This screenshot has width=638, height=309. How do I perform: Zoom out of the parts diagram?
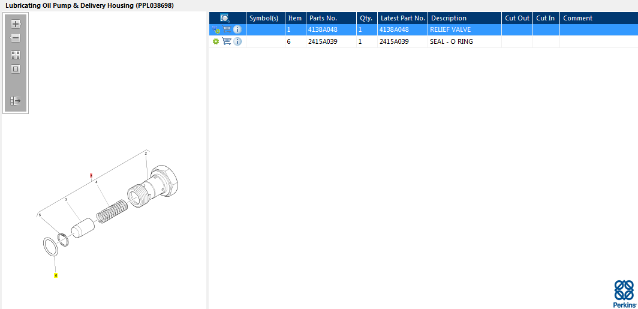pyautogui.click(x=16, y=38)
